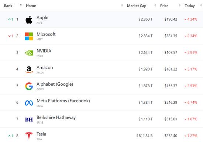Sort by Market Cap using arrow toggle
This screenshot has height=144, width=203.
(155, 5)
